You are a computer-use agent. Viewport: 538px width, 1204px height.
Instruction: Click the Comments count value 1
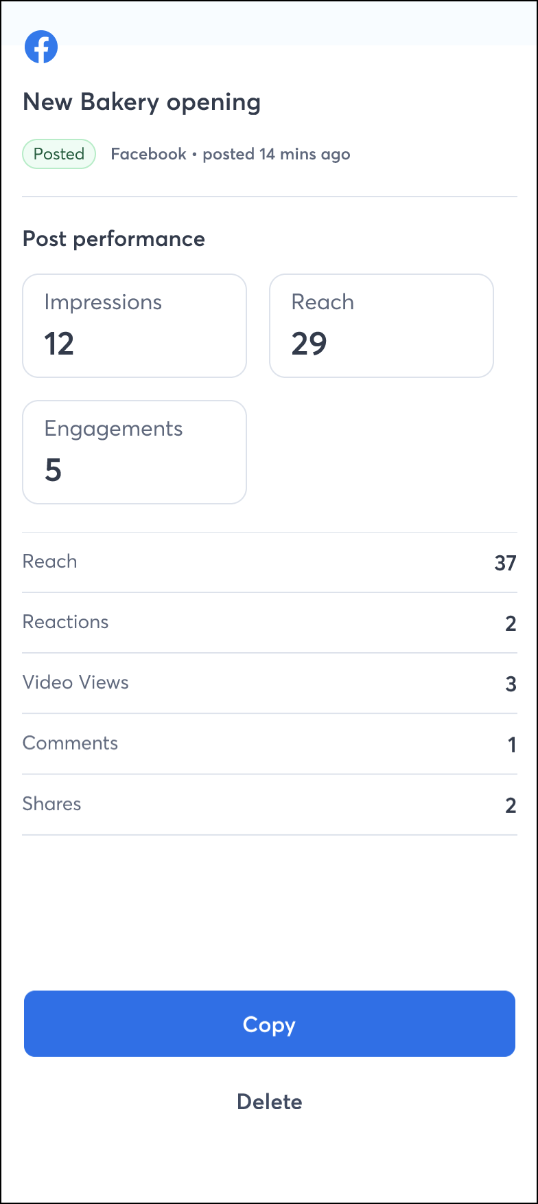pos(512,744)
